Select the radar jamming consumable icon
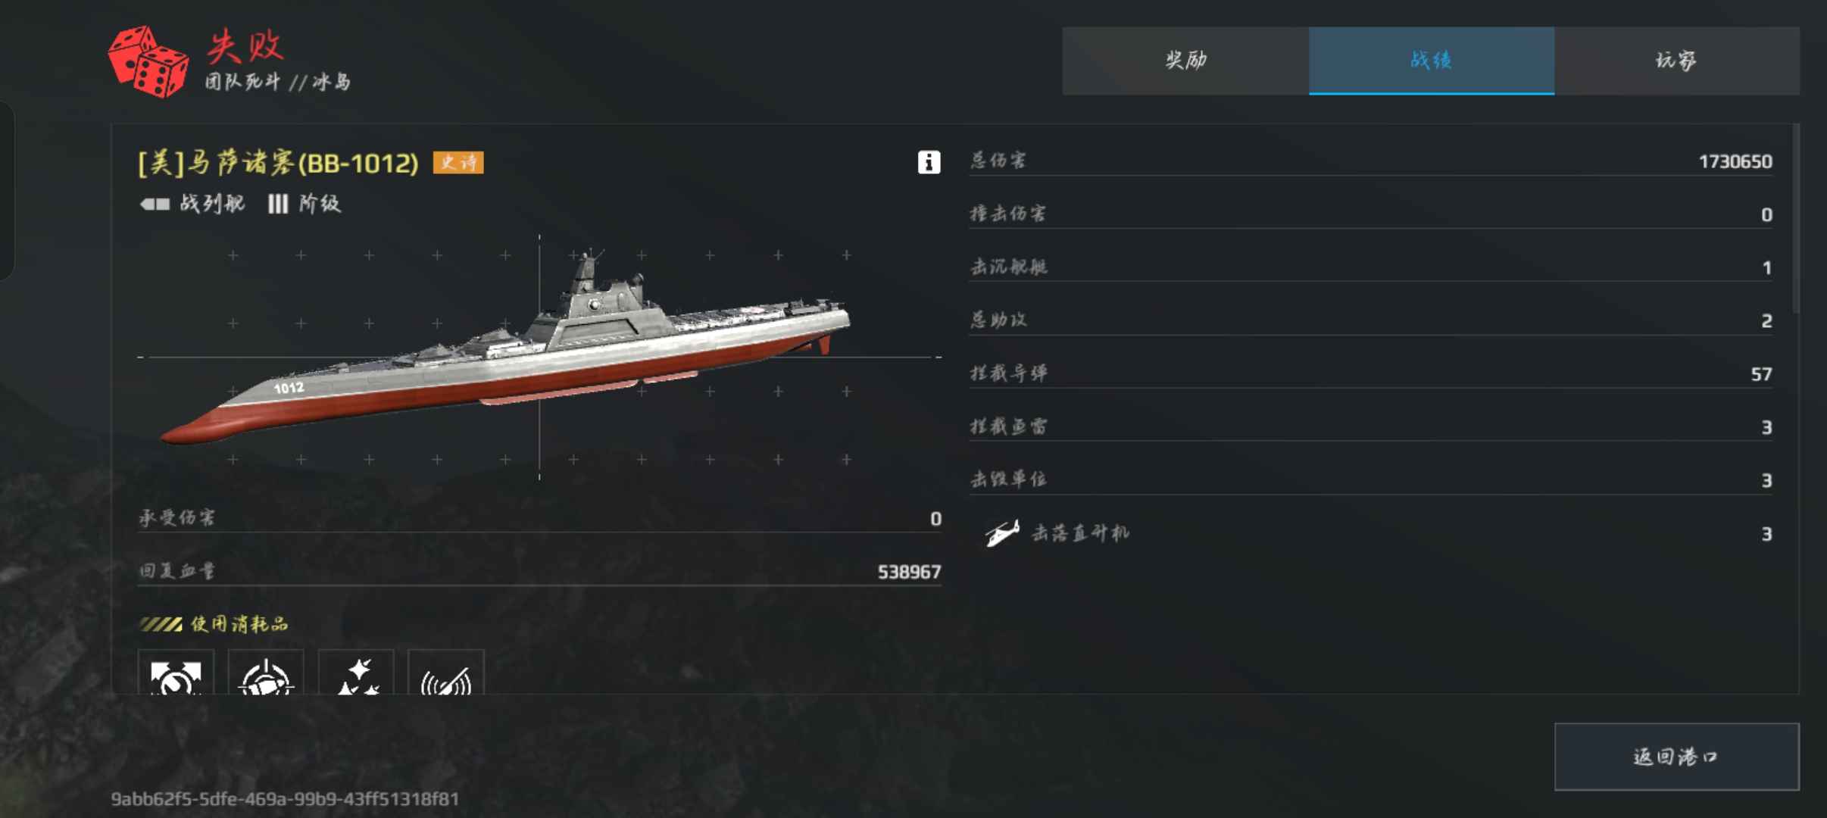The width and height of the screenshot is (1827, 818). (x=445, y=673)
